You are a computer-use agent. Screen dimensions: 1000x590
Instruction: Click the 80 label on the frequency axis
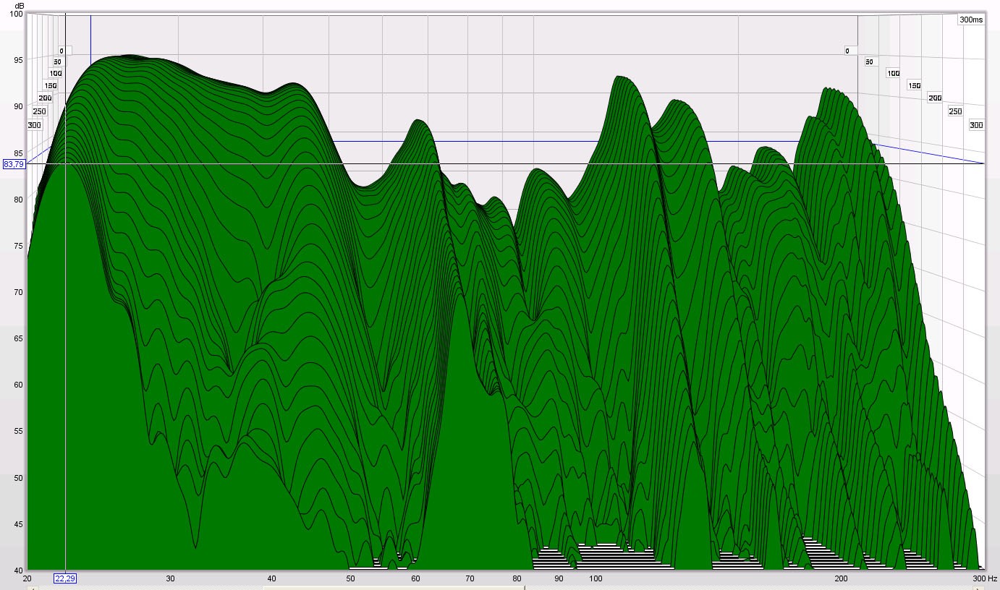(x=517, y=578)
